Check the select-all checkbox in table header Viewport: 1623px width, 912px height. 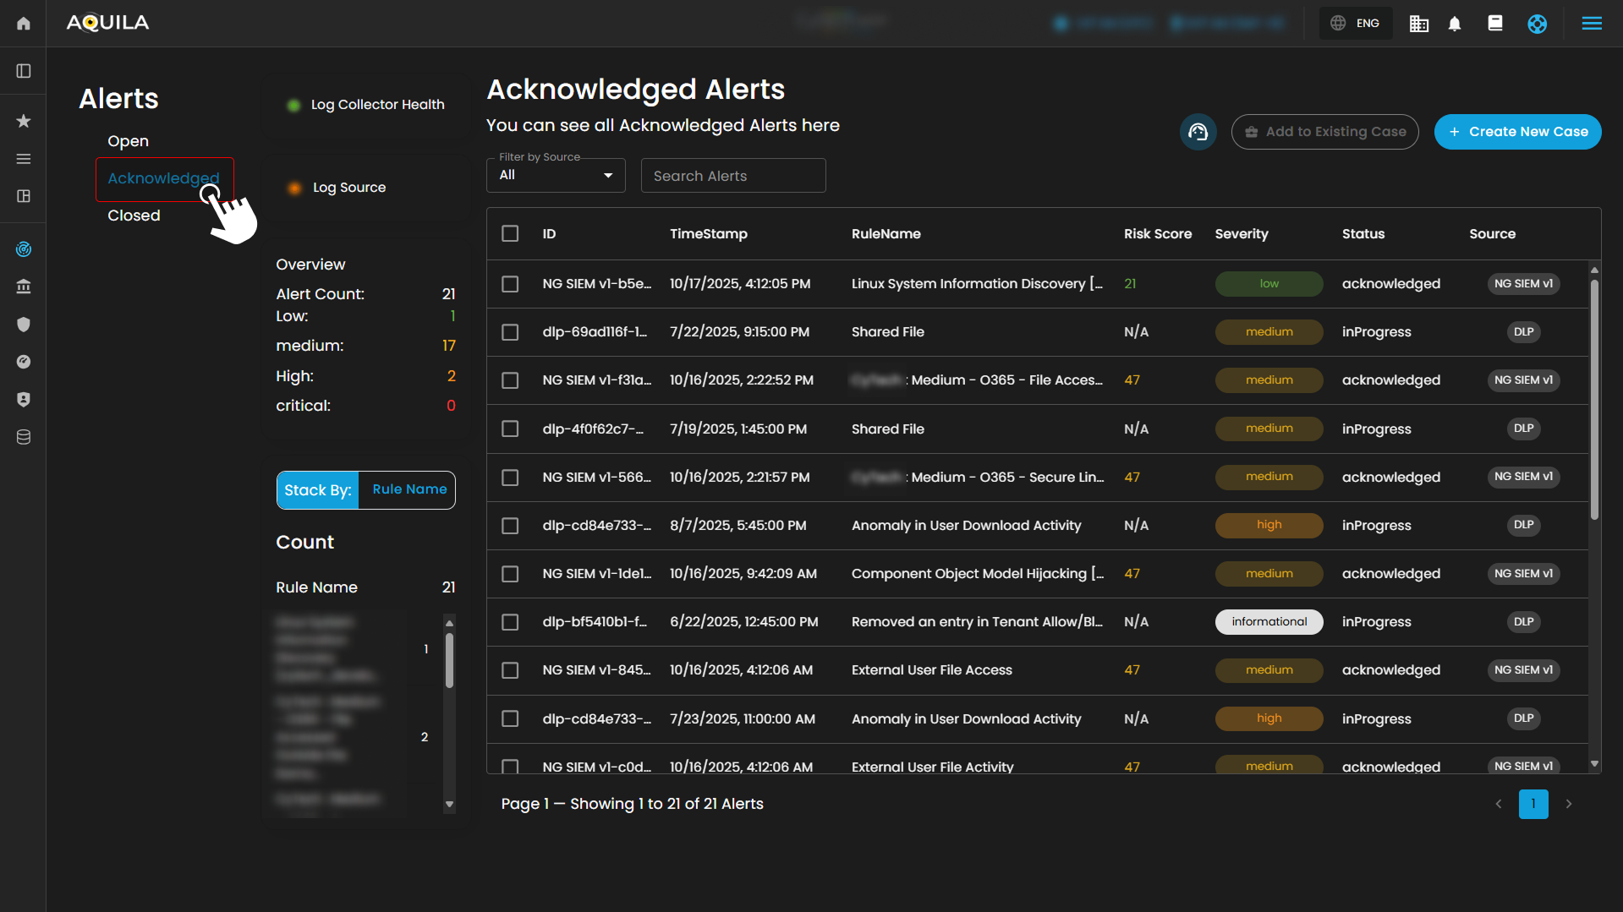tap(510, 233)
